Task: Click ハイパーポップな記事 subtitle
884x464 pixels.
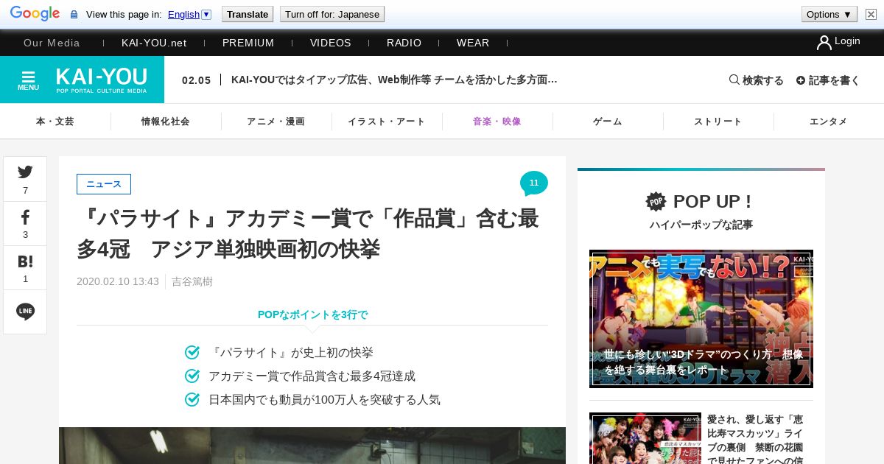Action: point(701,225)
